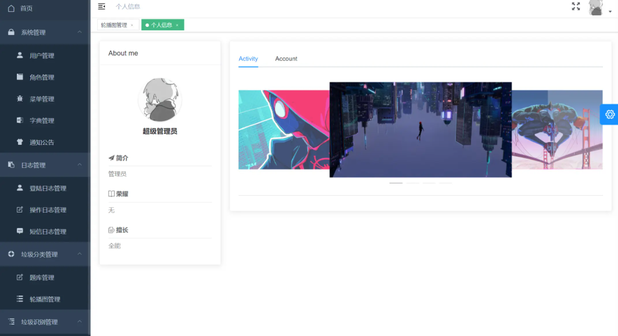Select the third carousel indicator
Viewport: 618px width, 336px height.
click(429, 183)
